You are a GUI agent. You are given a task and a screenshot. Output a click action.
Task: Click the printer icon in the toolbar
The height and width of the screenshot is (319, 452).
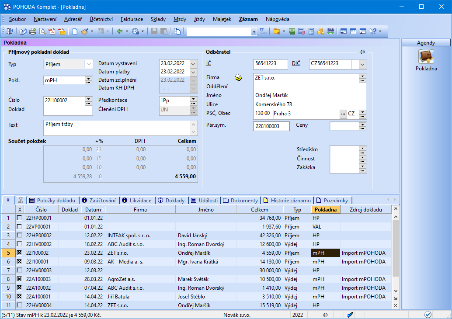(x=33, y=31)
